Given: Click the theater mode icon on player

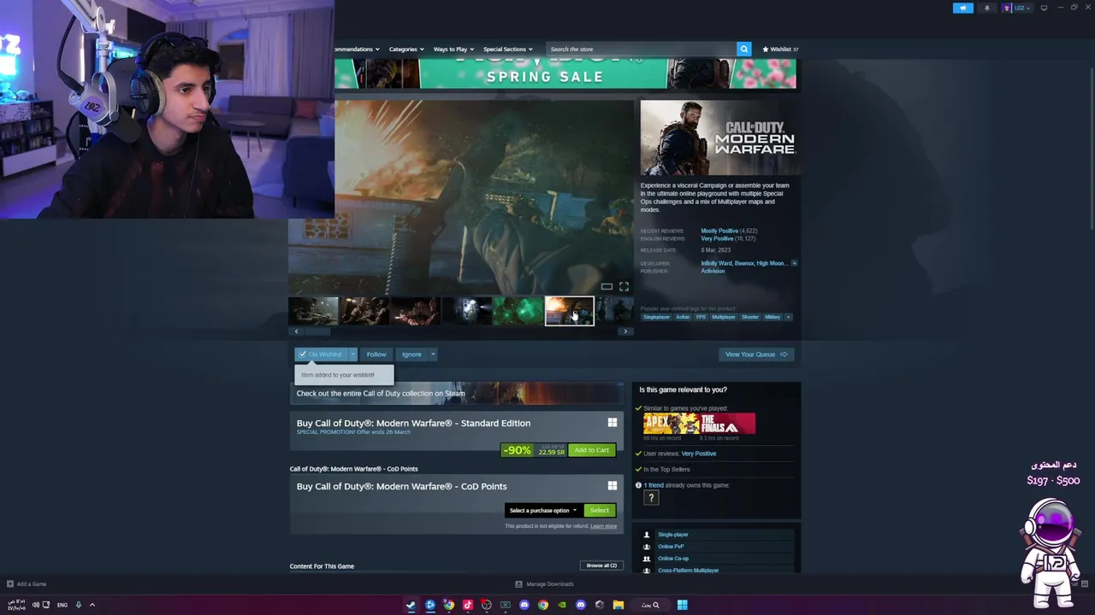Looking at the screenshot, I should 607,287.
